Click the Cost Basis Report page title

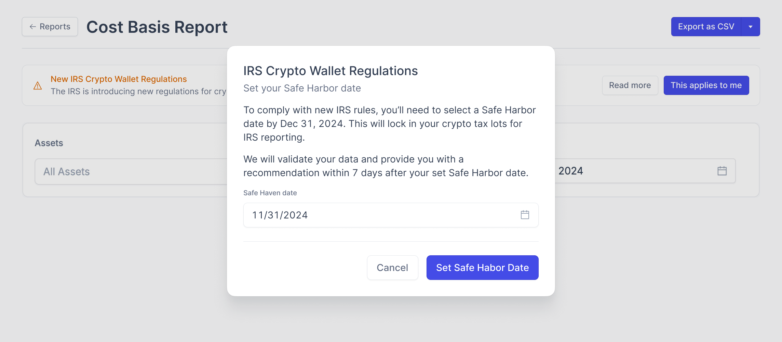(157, 27)
